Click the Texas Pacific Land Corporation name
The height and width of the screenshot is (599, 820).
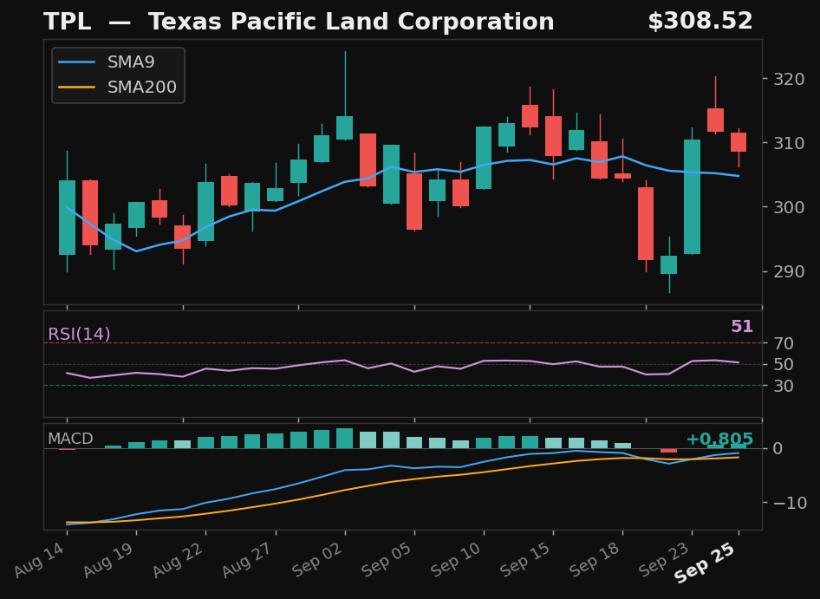click(x=351, y=22)
